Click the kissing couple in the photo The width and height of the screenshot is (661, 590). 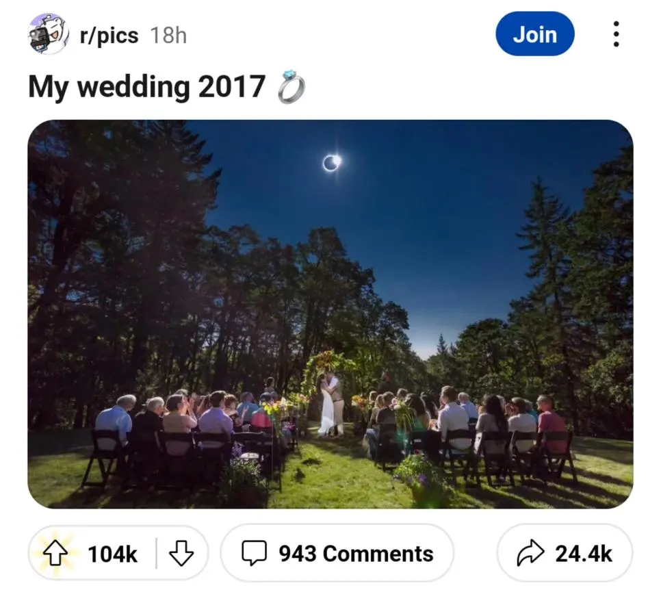330,404
